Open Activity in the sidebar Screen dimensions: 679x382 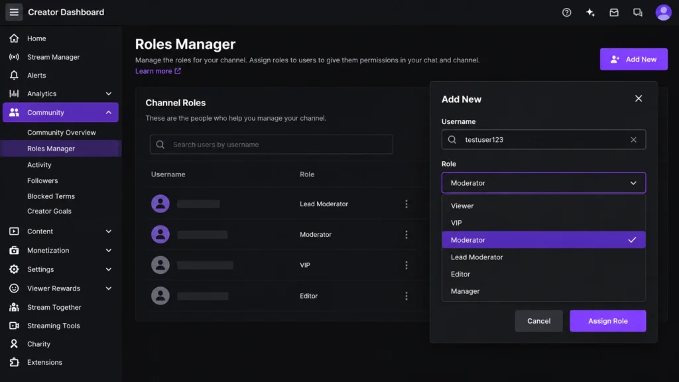pyautogui.click(x=39, y=164)
